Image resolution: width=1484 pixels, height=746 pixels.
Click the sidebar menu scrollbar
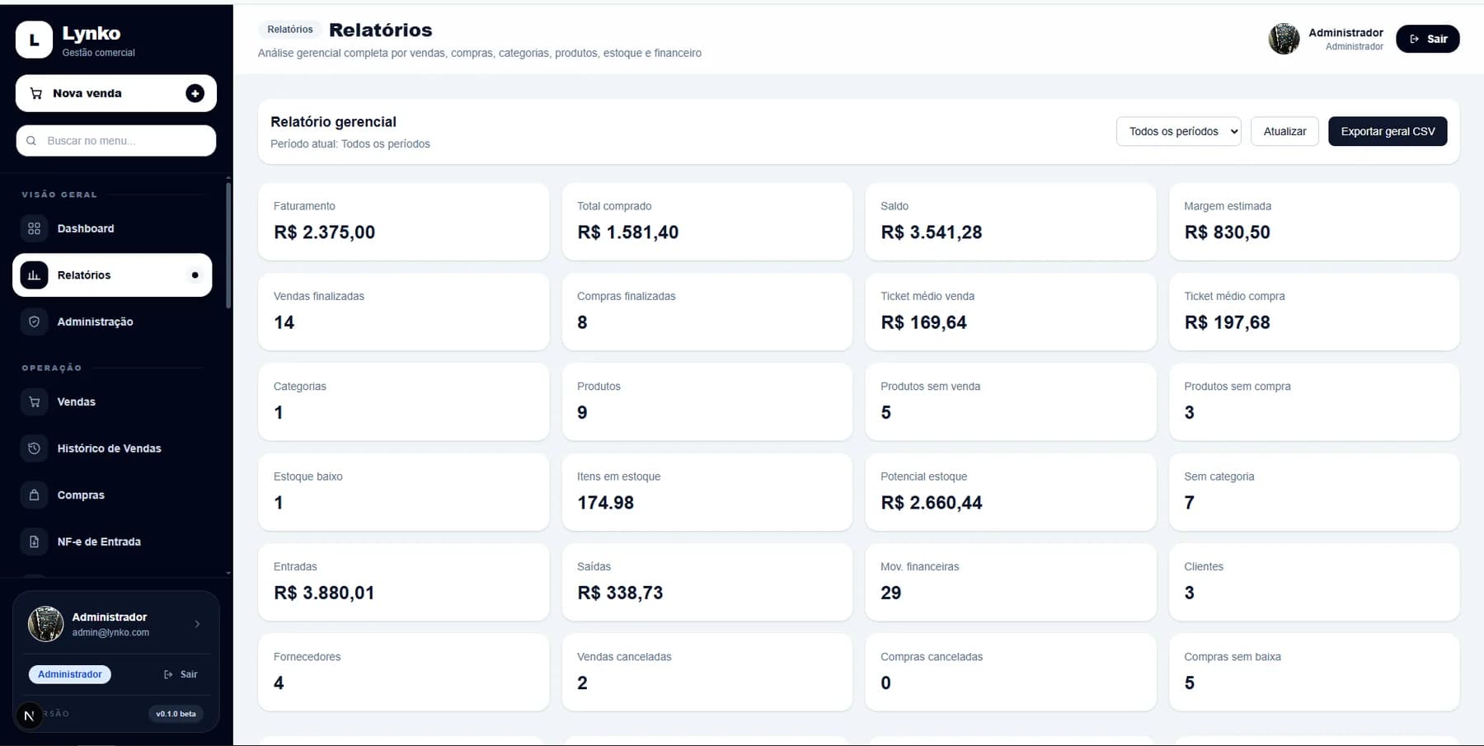coord(228,246)
